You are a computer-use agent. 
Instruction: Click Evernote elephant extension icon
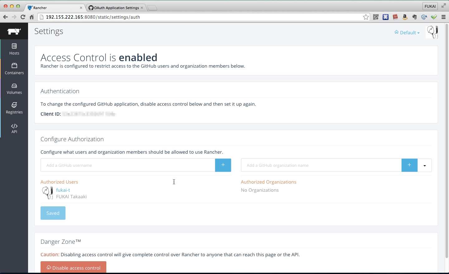[x=415, y=17]
